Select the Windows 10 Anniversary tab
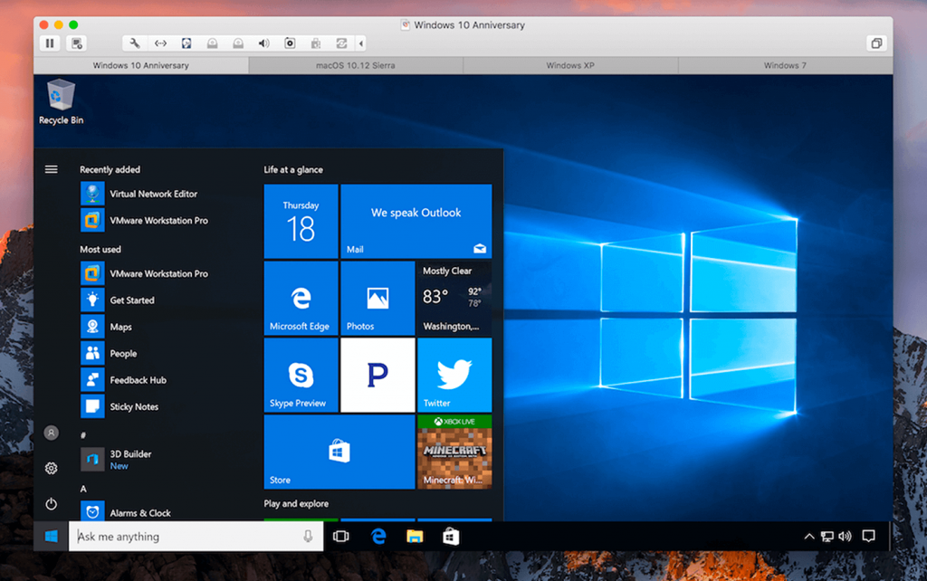The width and height of the screenshot is (927, 581). tap(140, 65)
